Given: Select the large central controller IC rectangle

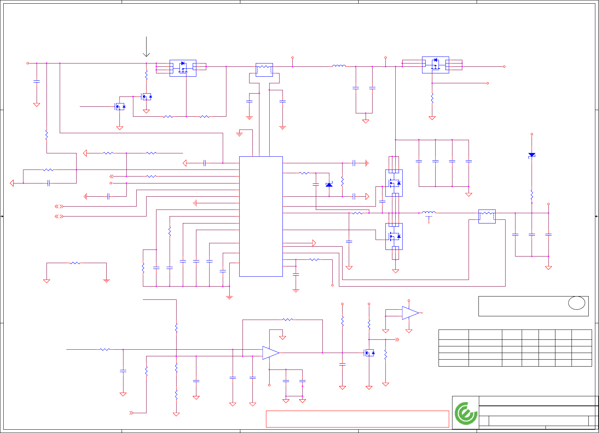Looking at the screenshot, I should 261,216.
